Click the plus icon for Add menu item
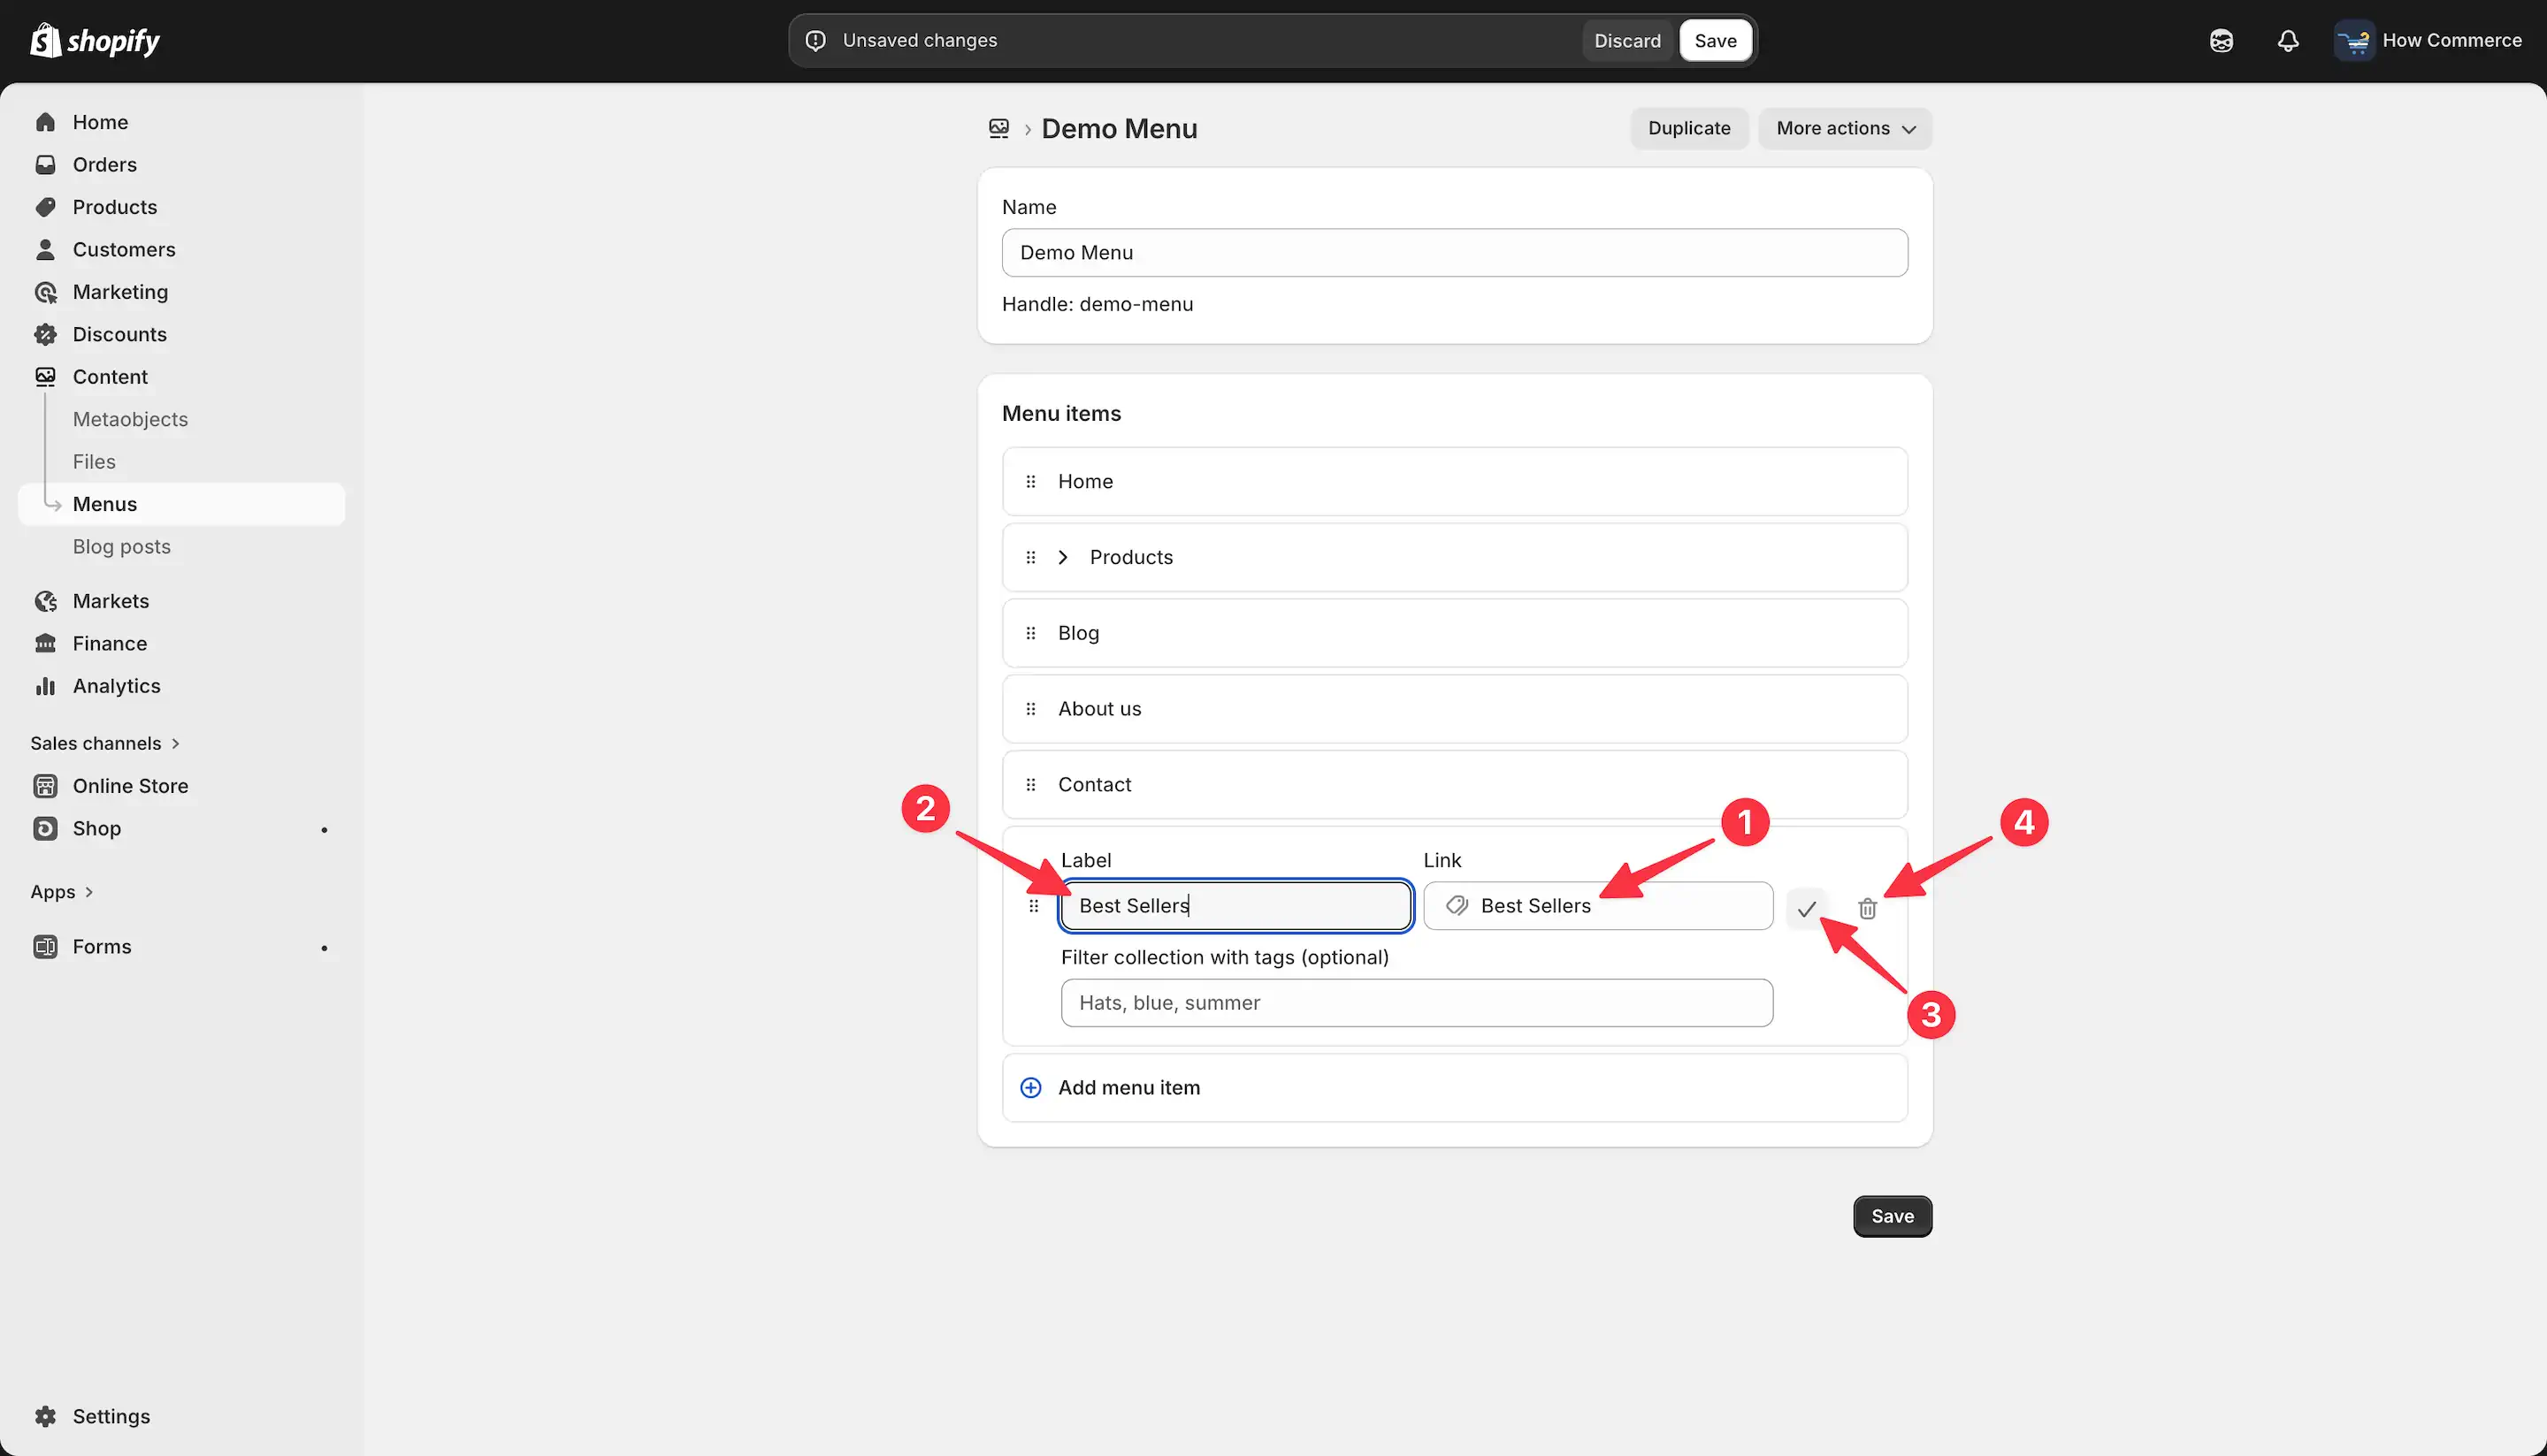Image resolution: width=2547 pixels, height=1456 pixels. 1030,1088
